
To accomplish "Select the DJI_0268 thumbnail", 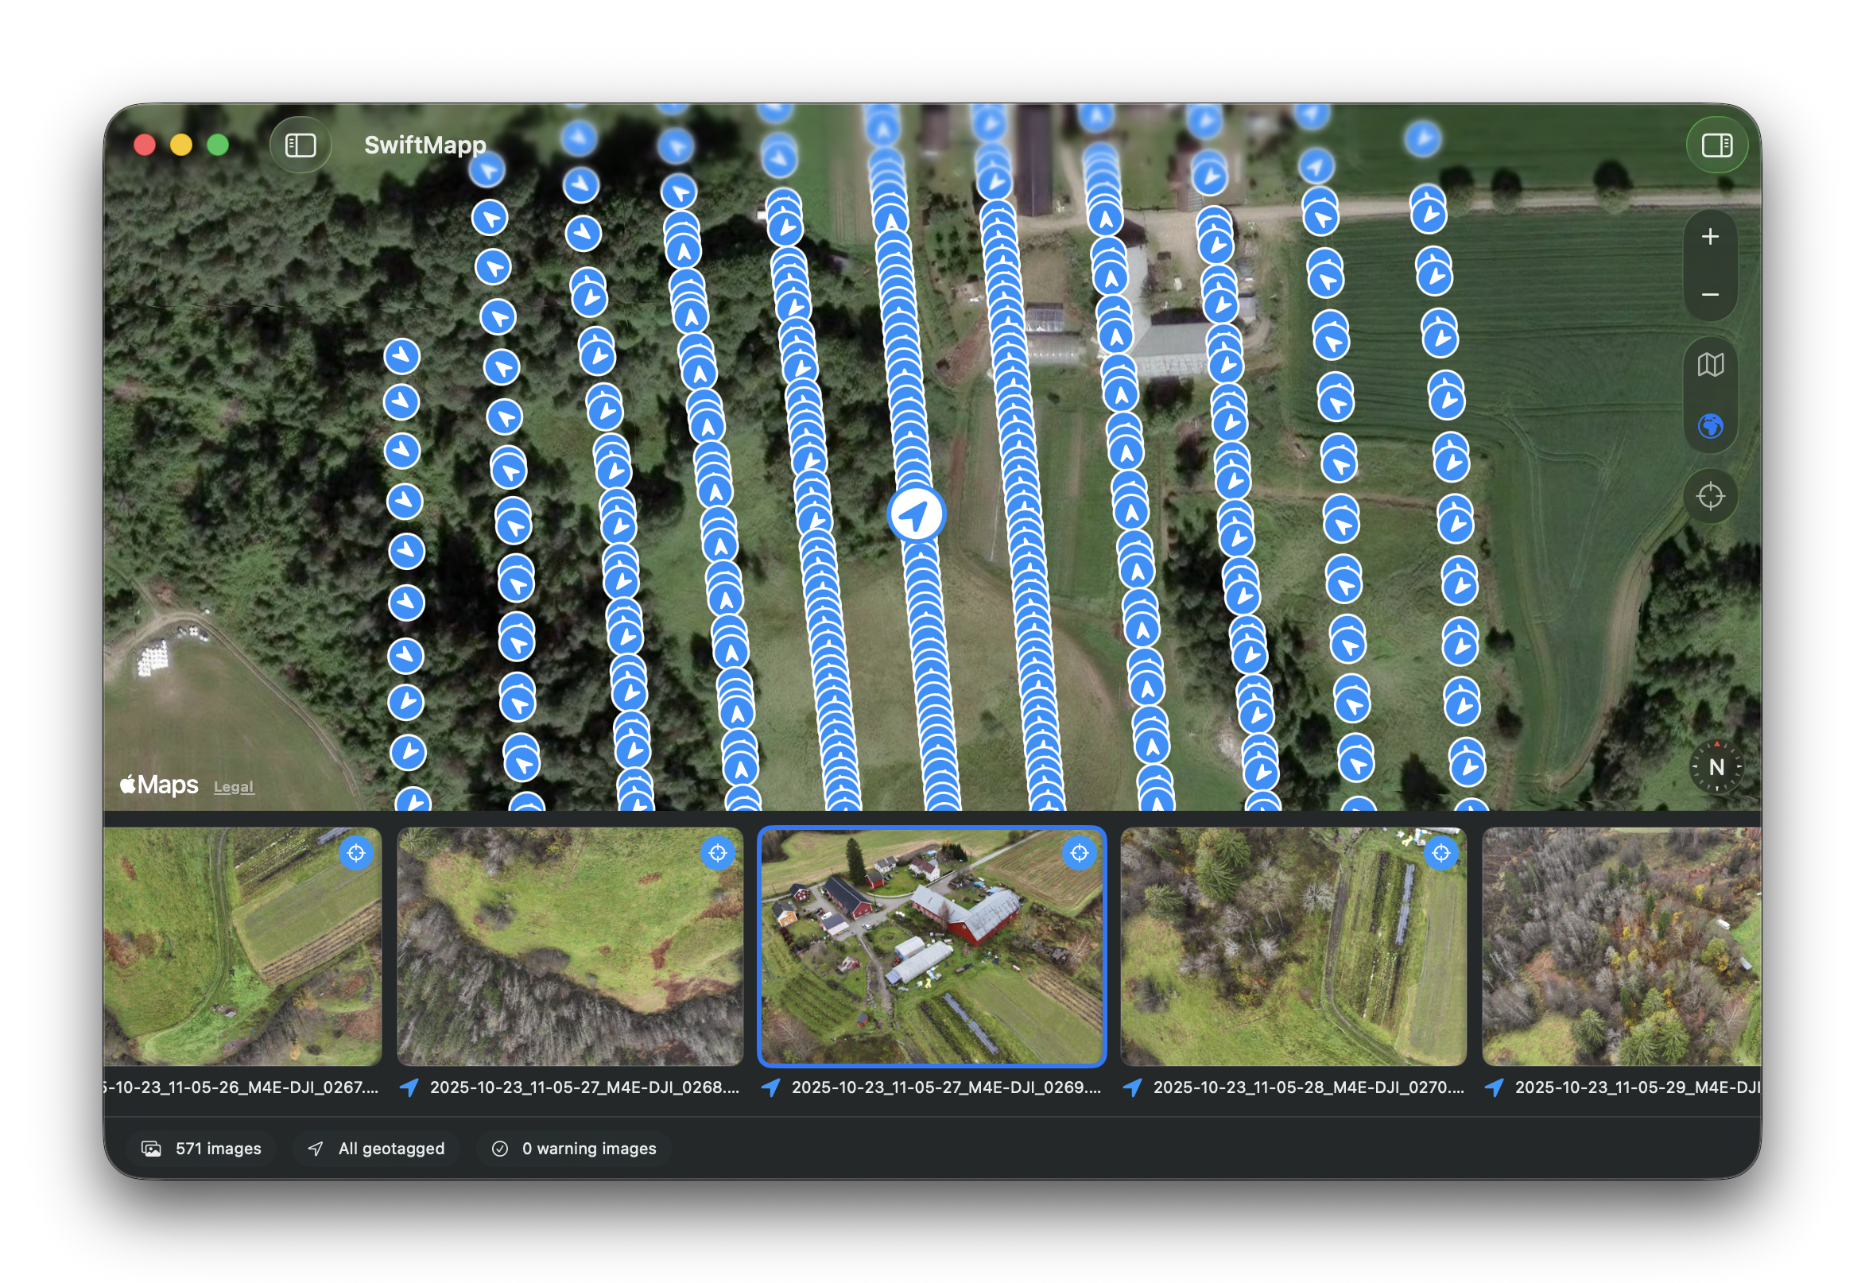I will tap(570, 946).
